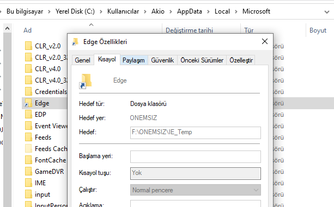Screen dimensions: 334x207
Task: Select the CLR_v4.0 folder name
Action: 48,69
